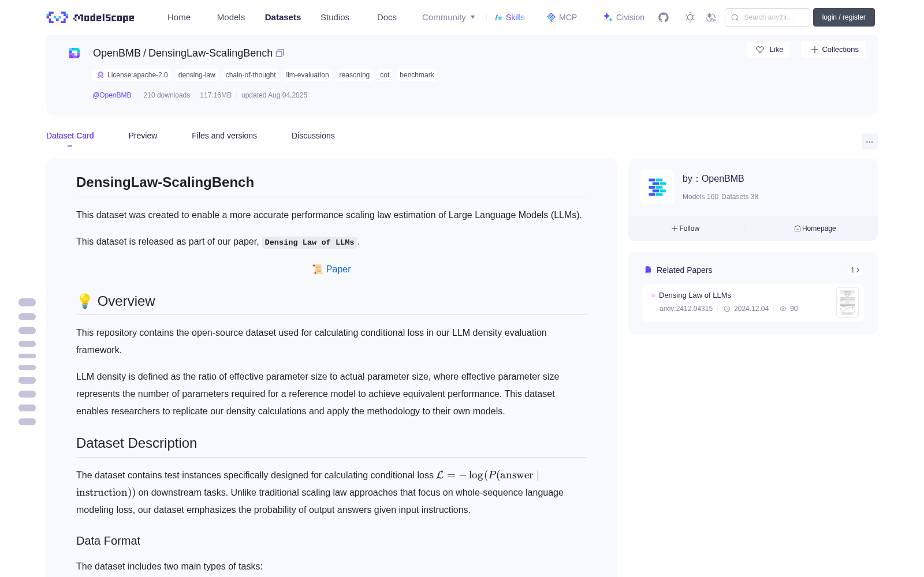
Task: Click the benchmark tag
Action: click(x=417, y=75)
